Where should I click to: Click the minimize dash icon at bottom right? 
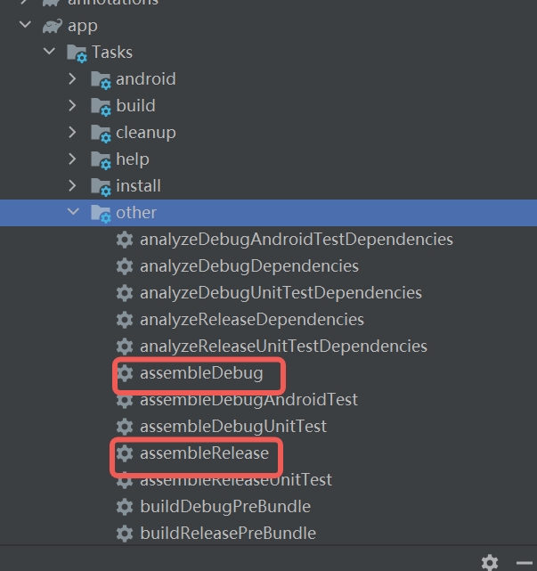(524, 562)
